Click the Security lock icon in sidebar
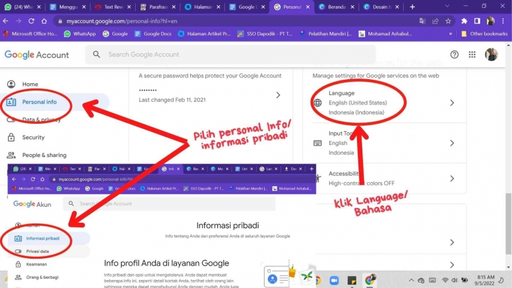 [x=11, y=137]
